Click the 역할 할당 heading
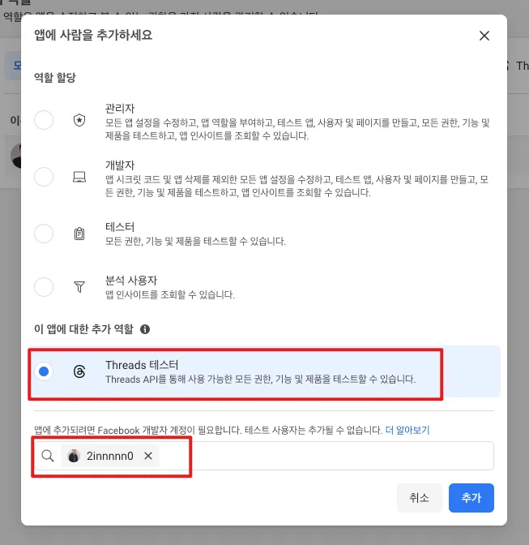The image size is (529, 545). point(55,77)
